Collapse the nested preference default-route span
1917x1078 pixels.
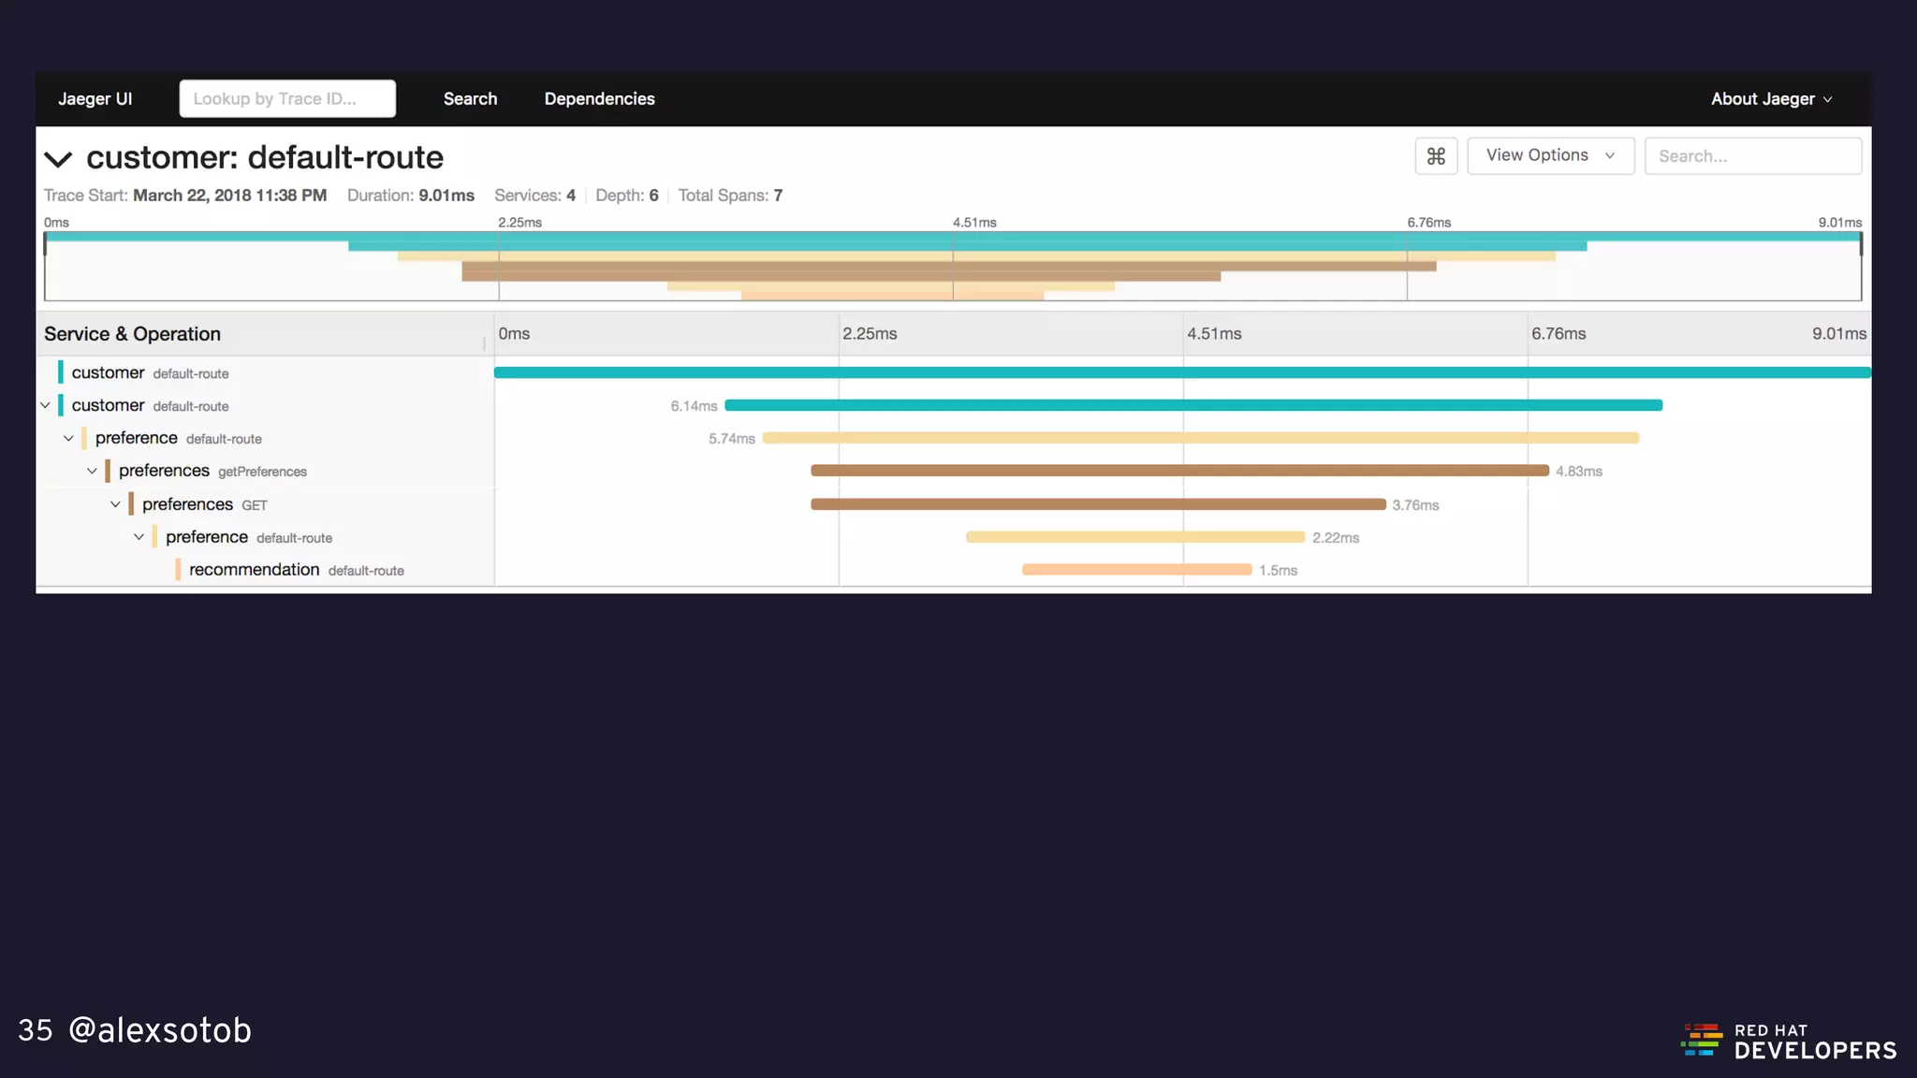click(139, 537)
